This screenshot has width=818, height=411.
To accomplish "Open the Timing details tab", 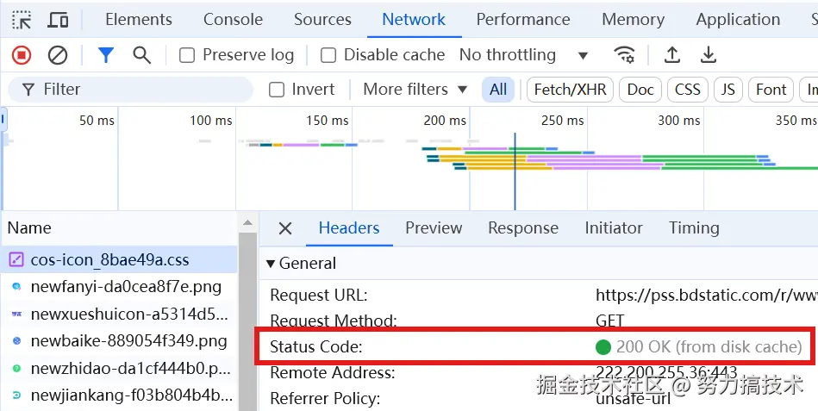I will pos(693,228).
